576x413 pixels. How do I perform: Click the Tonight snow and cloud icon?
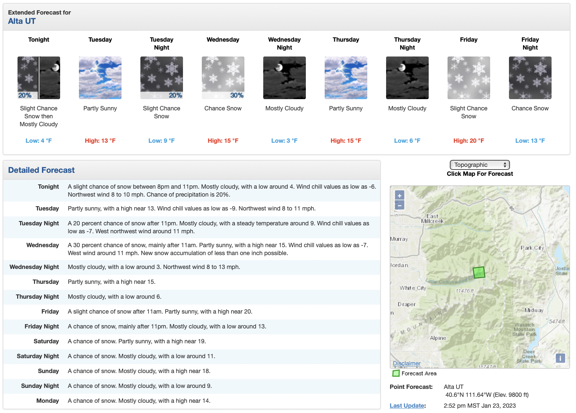[x=39, y=78]
